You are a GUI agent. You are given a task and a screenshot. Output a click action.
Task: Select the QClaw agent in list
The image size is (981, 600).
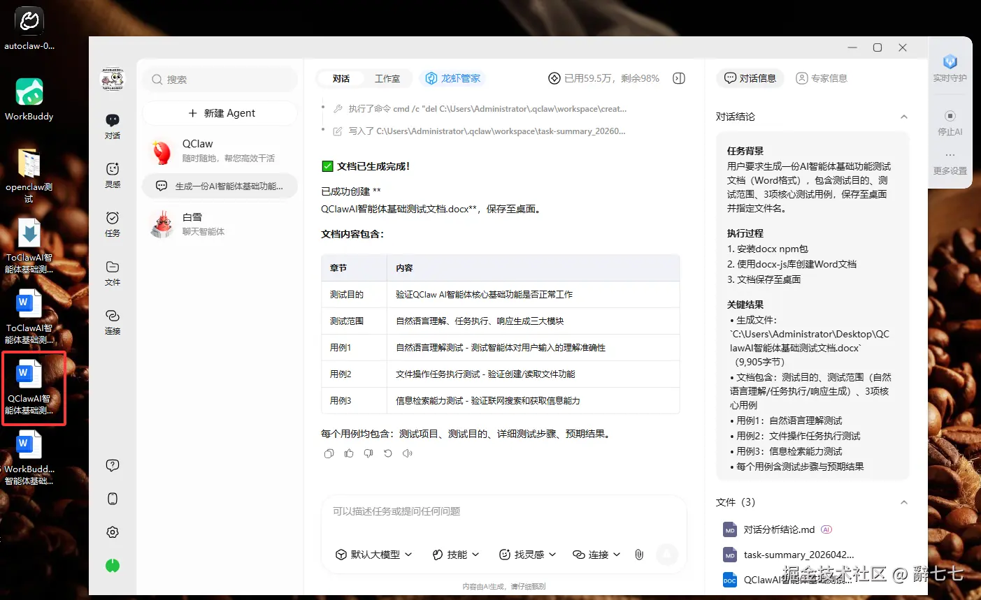click(x=221, y=150)
